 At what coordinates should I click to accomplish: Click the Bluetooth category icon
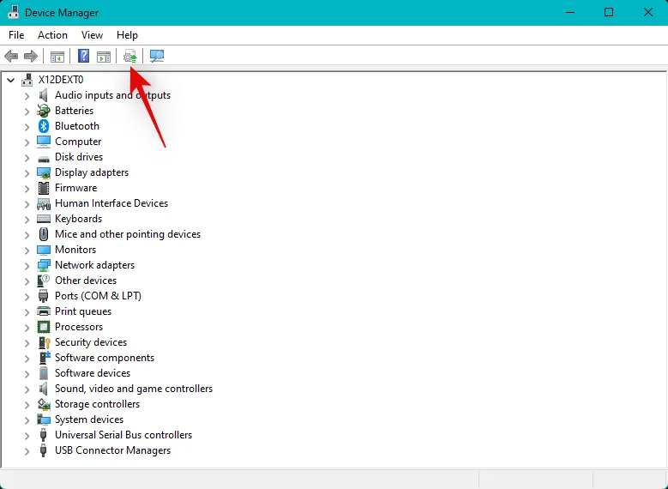point(44,126)
